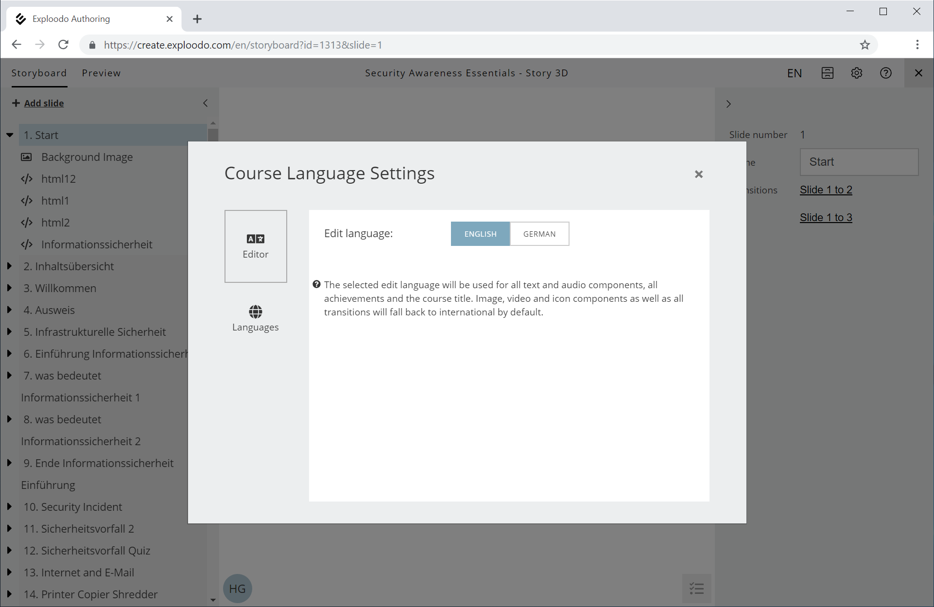The width and height of the screenshot is (934, 607).
Task: Click the EN language indicator
Action: (794, 73)
